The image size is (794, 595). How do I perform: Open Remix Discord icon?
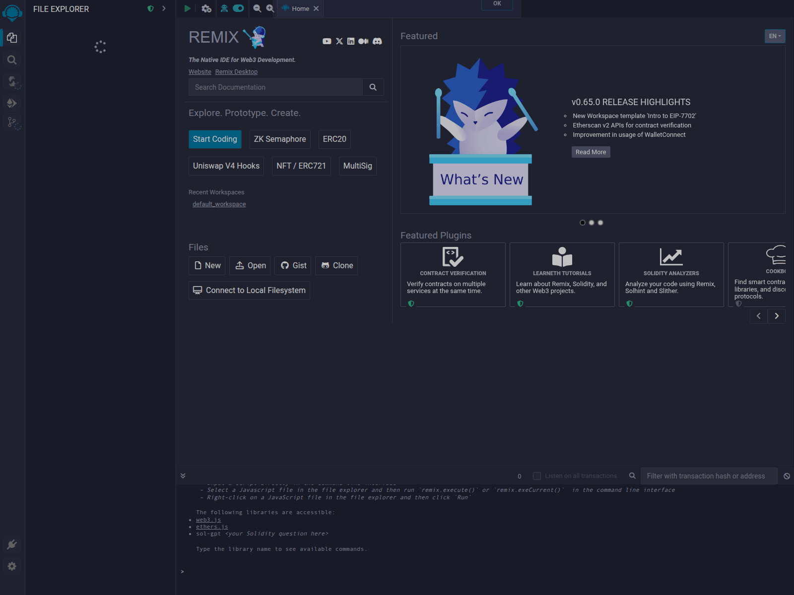[377, 41]
